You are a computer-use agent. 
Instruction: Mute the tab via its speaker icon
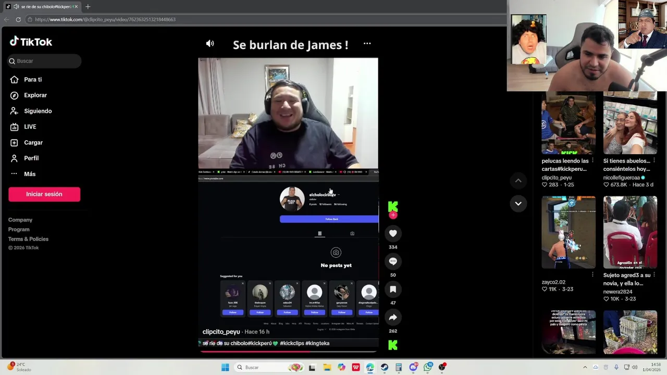click(x=16, y=7)
